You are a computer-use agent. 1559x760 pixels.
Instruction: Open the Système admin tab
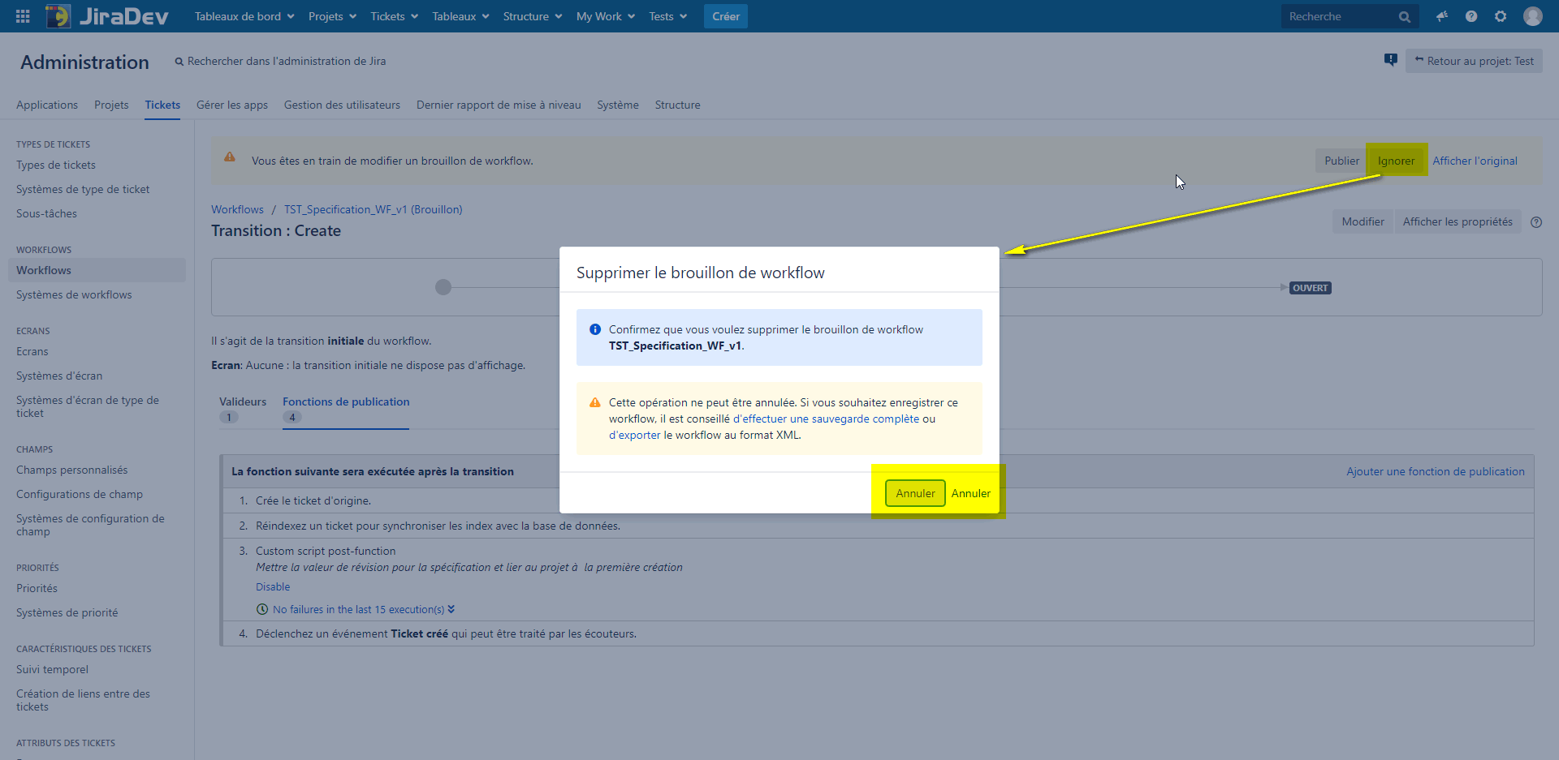pos(618,105)
